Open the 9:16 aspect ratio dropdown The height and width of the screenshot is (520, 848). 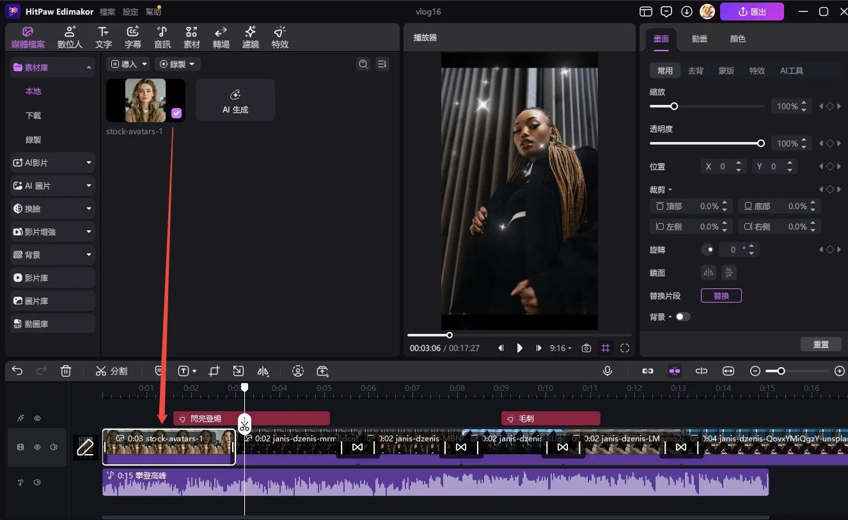coord(561,348)
